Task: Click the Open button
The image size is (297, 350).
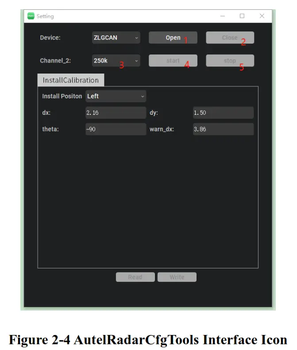Action: point(173,38)
